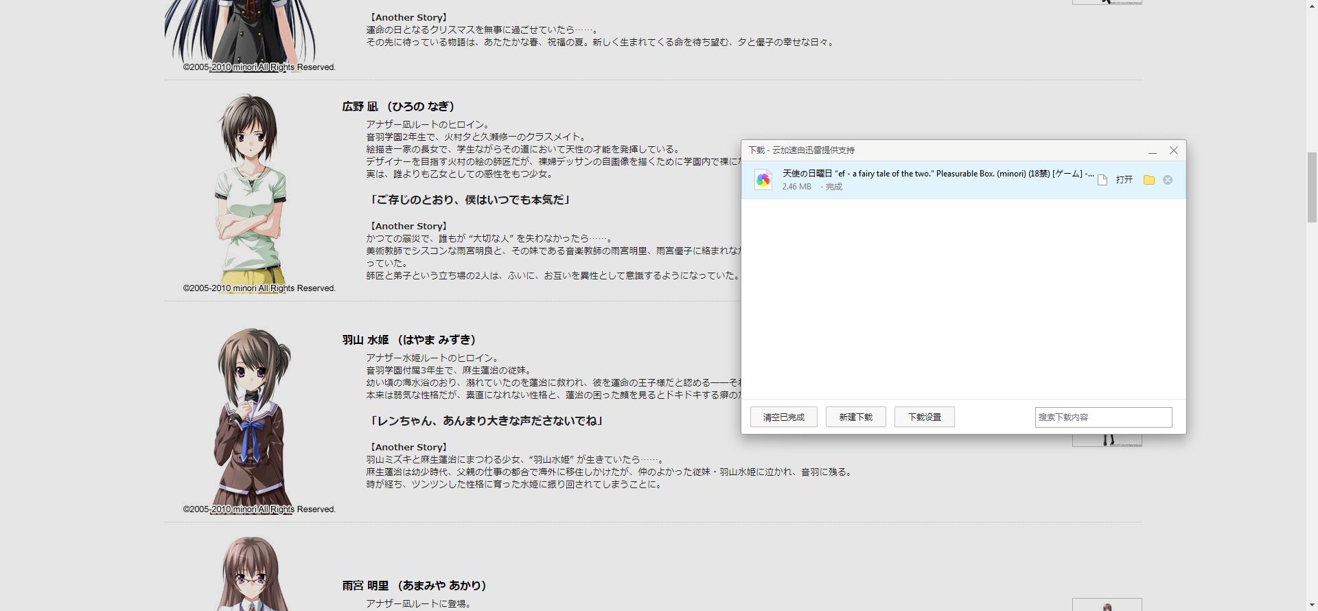Image resolution: width=1318 pixels, height=611 pixels.
Task: Click the document icon next to 打开
Action: (1102, 180)
